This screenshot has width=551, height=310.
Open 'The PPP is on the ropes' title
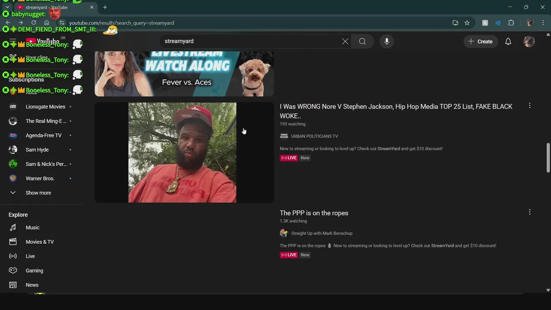pos(314,213)
